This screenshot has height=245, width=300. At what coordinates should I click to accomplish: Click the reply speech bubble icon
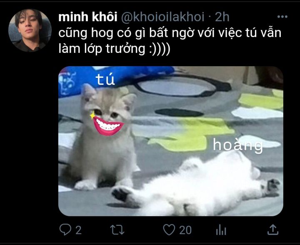(65, 229)
